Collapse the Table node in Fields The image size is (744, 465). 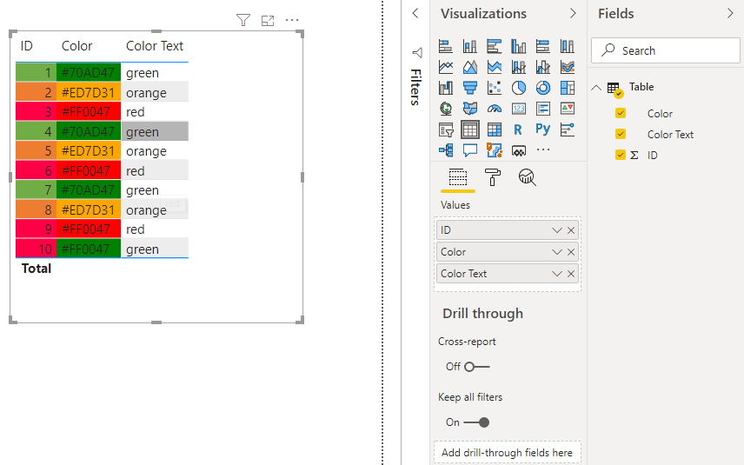click(x=596, y=88)
